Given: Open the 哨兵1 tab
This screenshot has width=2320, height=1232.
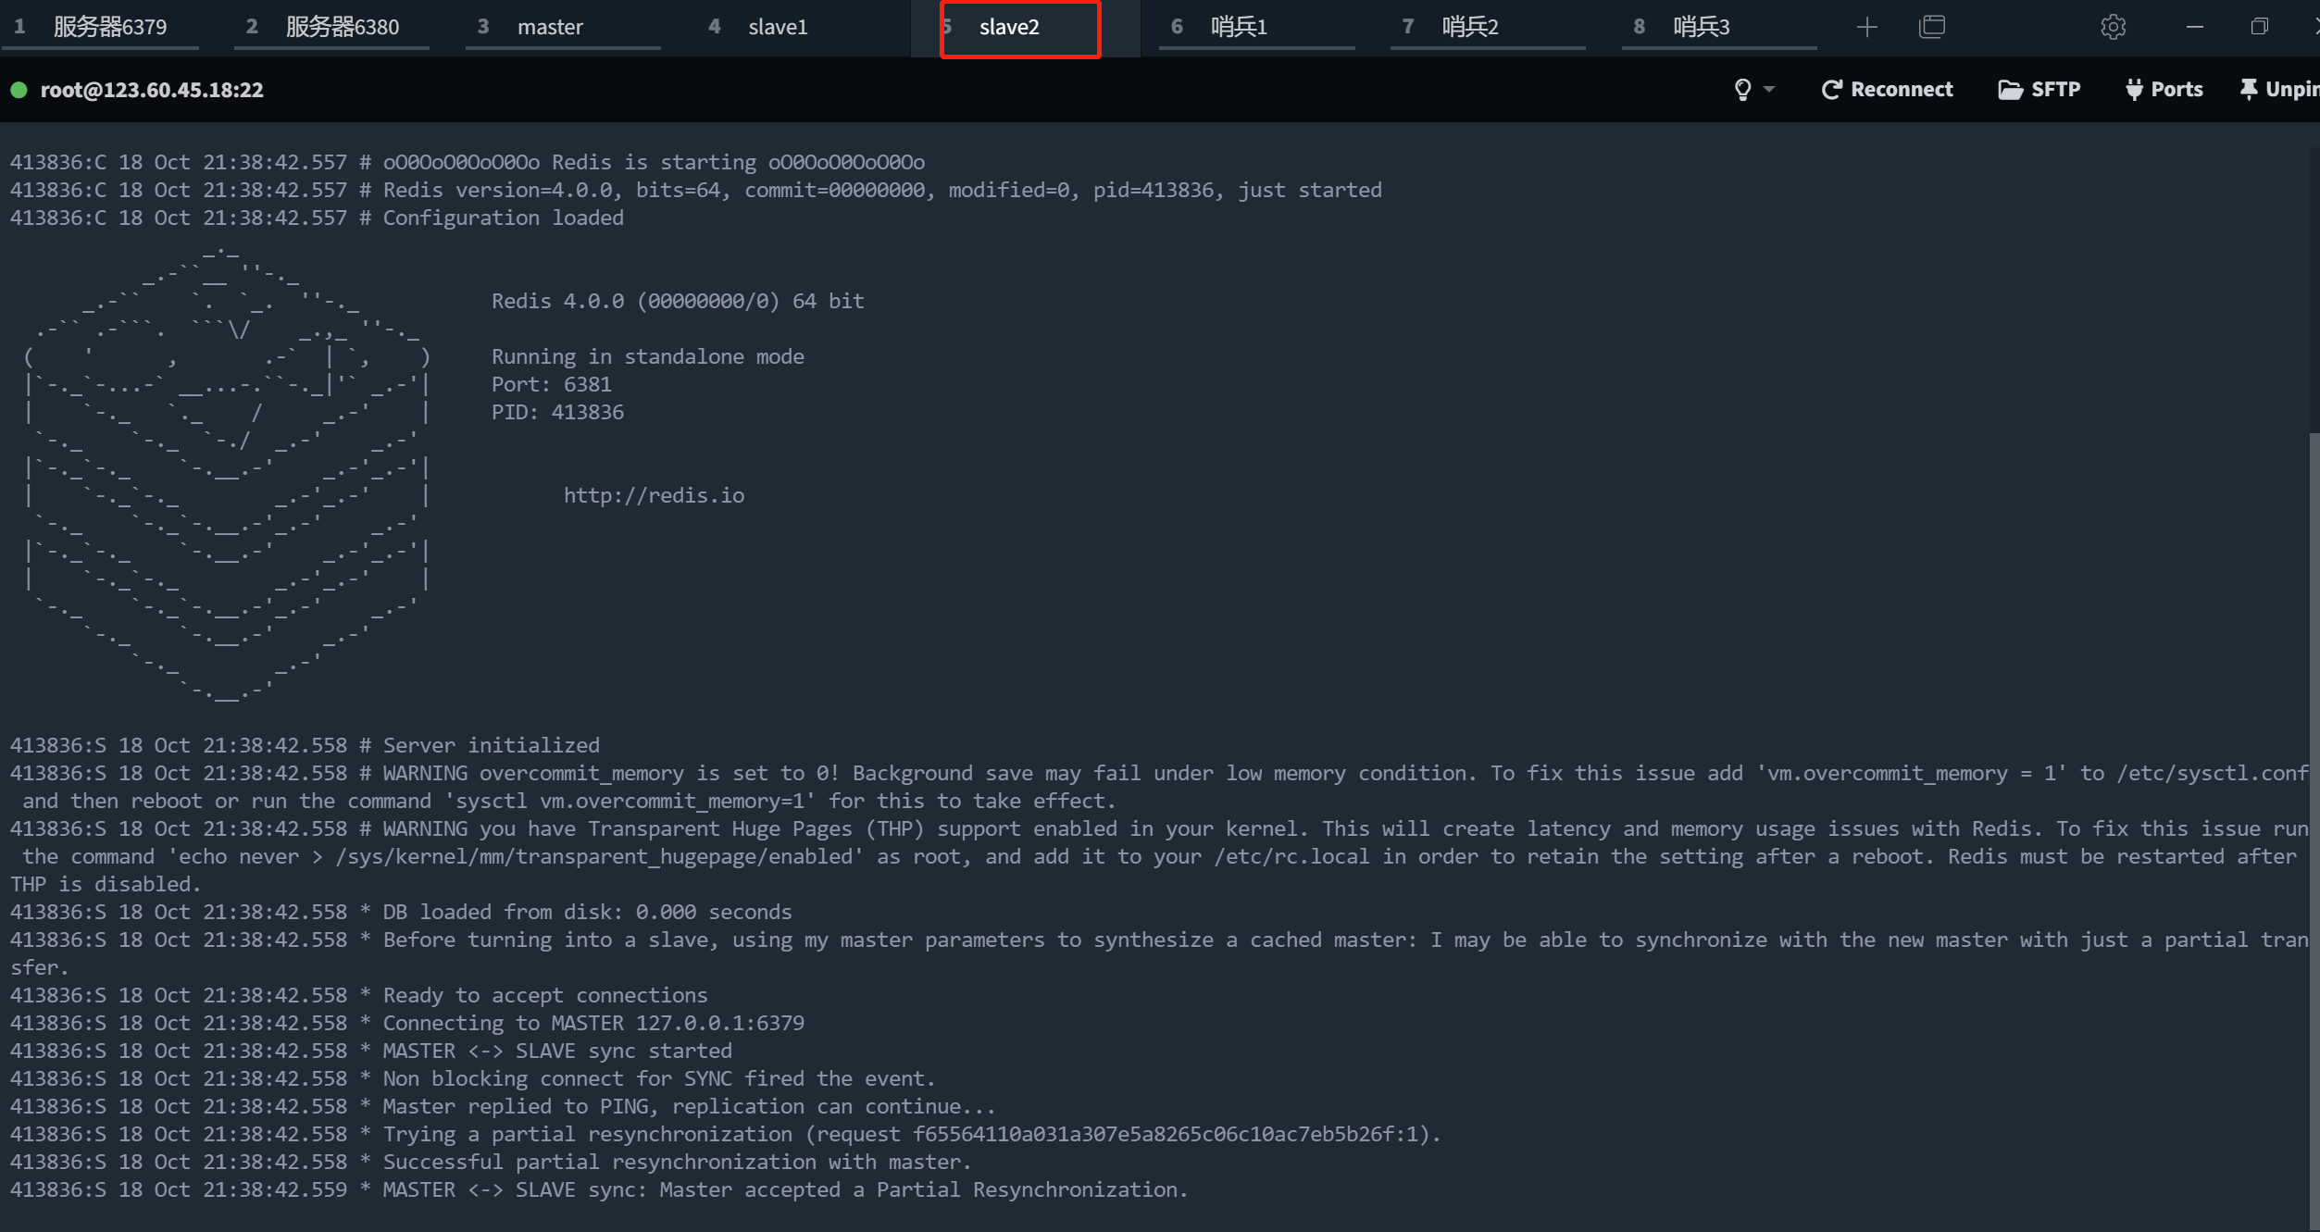Looking at the screenshot, I should click(1238, 27).
